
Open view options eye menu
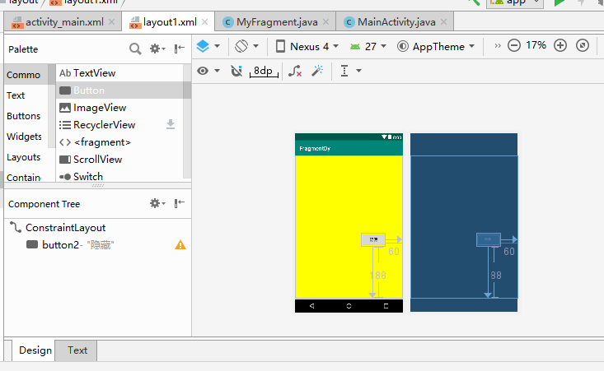(208, 71)
